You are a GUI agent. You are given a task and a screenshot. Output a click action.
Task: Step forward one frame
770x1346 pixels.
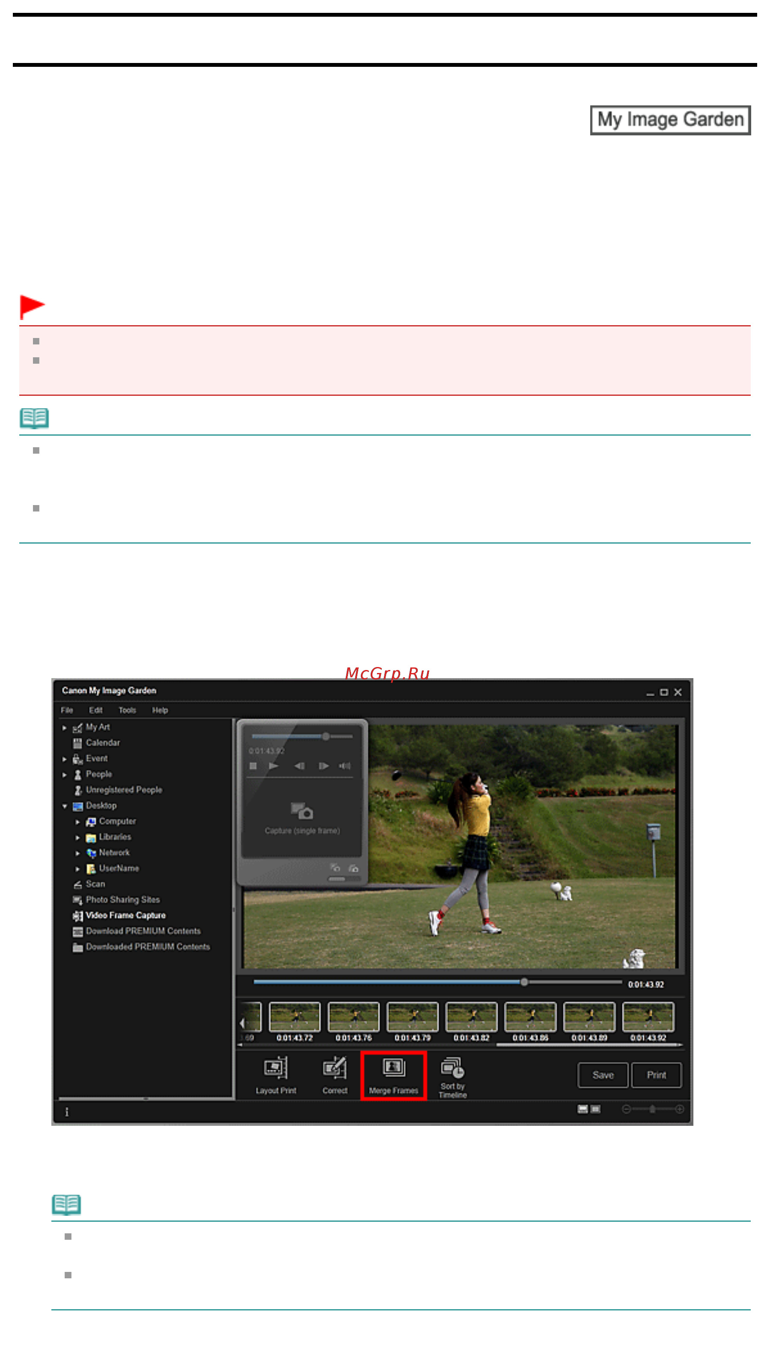(x=324, y=766)
